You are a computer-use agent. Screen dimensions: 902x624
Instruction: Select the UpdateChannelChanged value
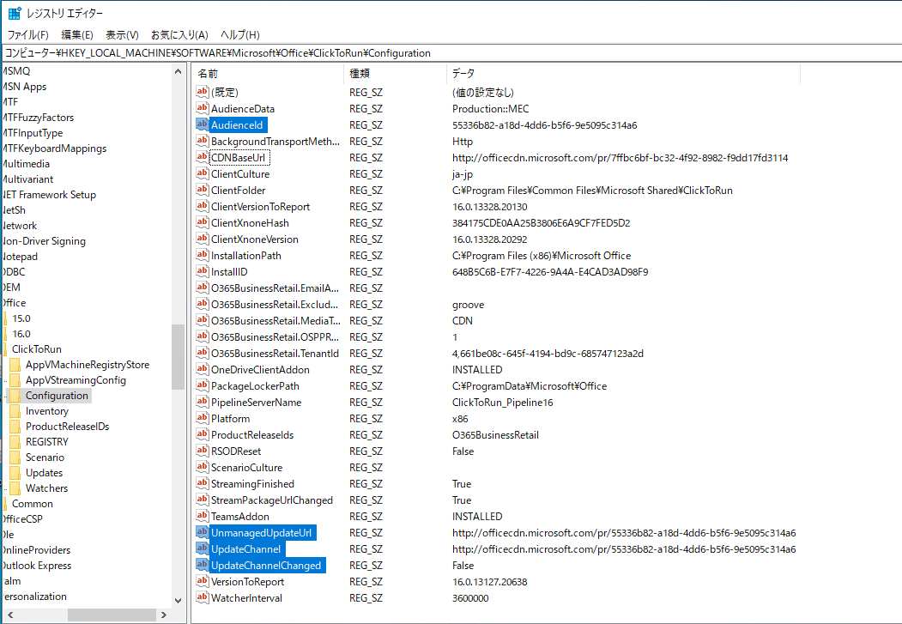pos(266,566)
